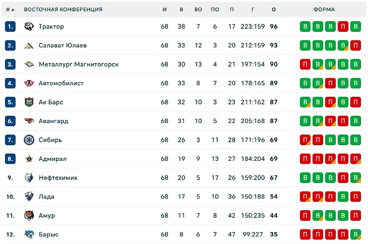
Task: Click the Ak Bars team logo
Action: [29, 102]
